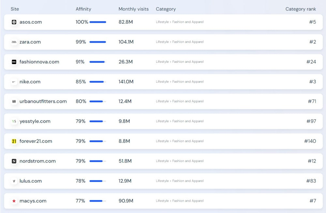Viewport: 326px width, 213px height.
Task: Click the Macy's red star icon
Action: pyautogui.click(x=14, y=201)
